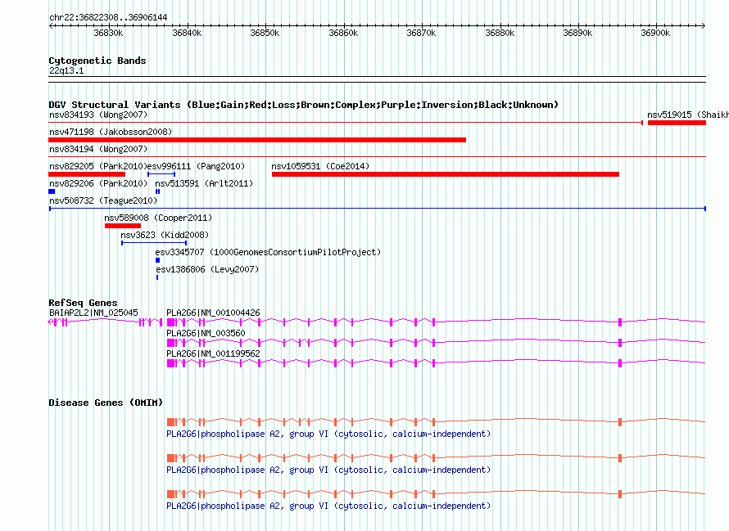The width and height of the screenshot is (729, 531).
Task: Click the 36870k ruler tick label
Action: point(421,33)
